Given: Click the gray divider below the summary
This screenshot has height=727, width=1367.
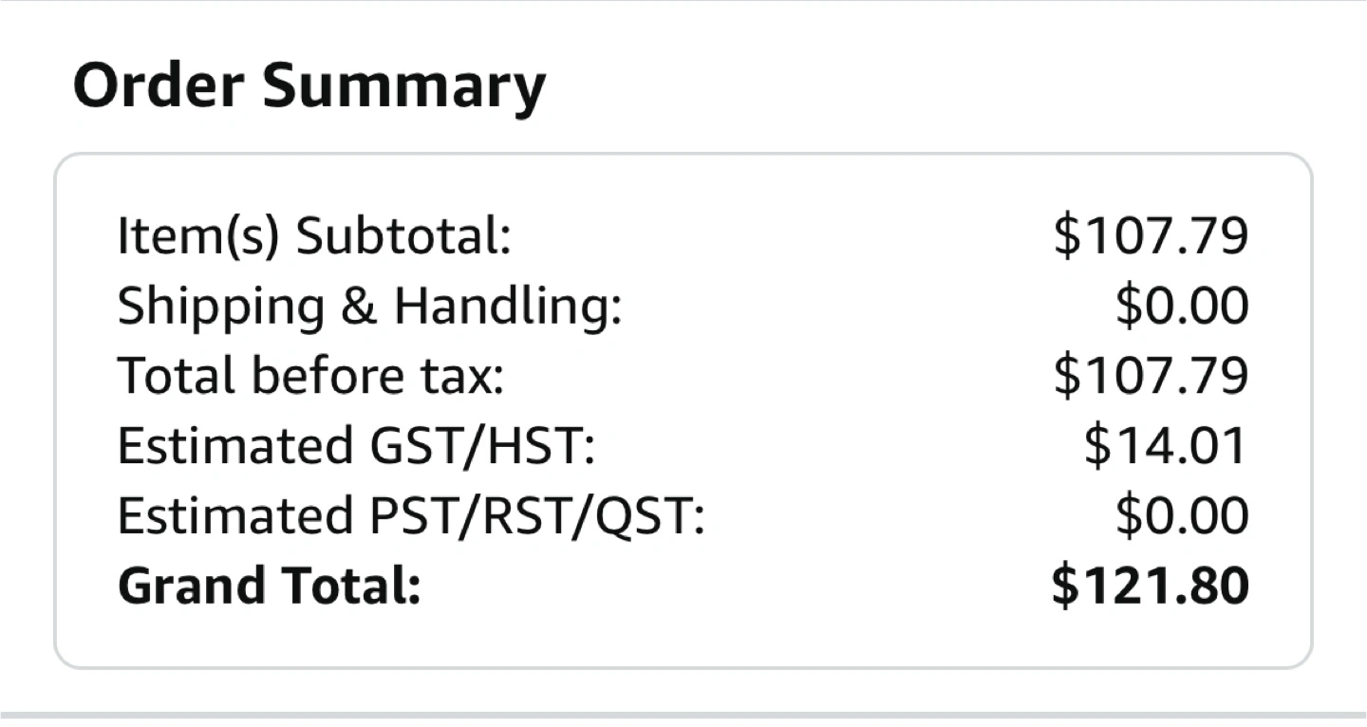Looking at the screenshot, I should coord(683,715).
